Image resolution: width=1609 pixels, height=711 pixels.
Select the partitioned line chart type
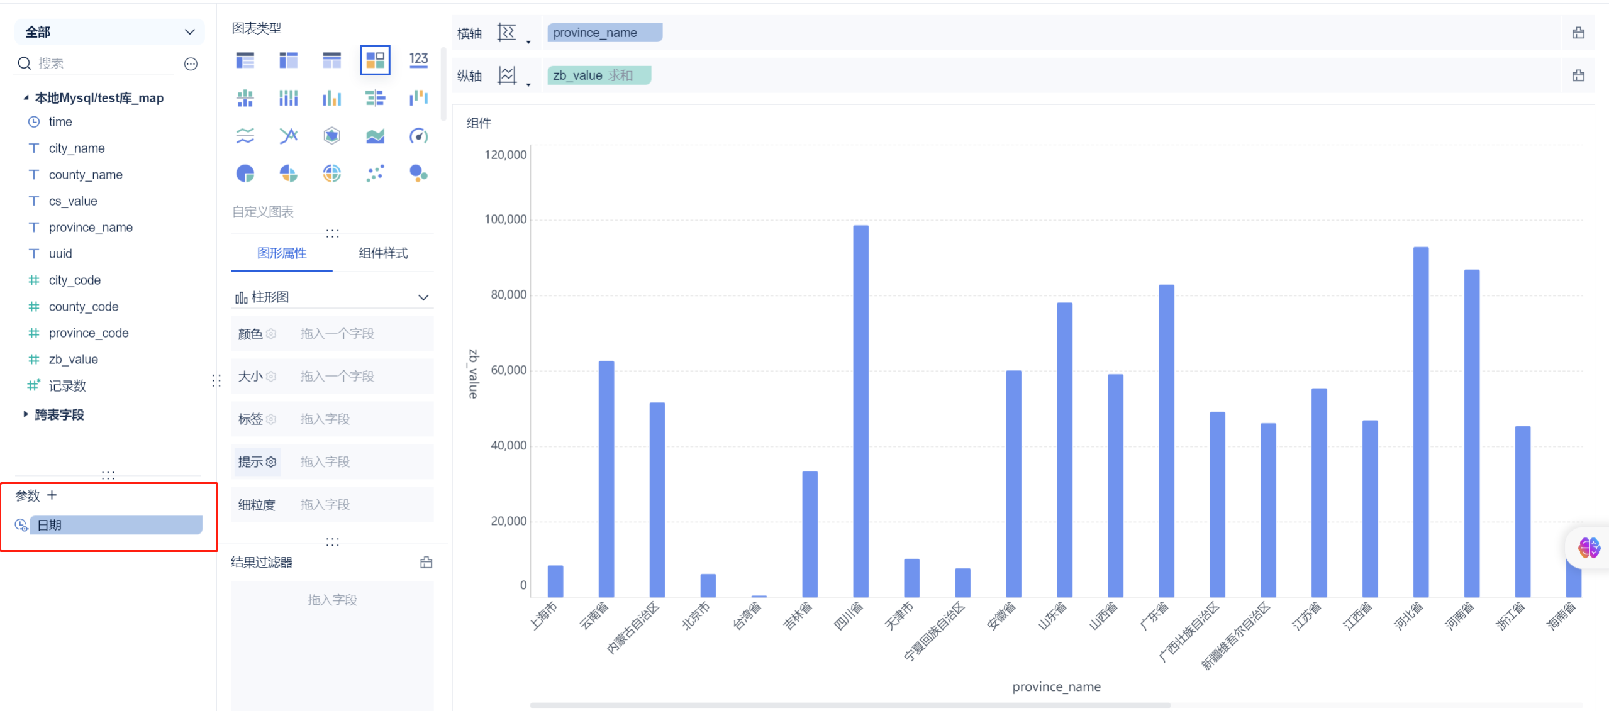pyautogui.click(x=245, y=136)
